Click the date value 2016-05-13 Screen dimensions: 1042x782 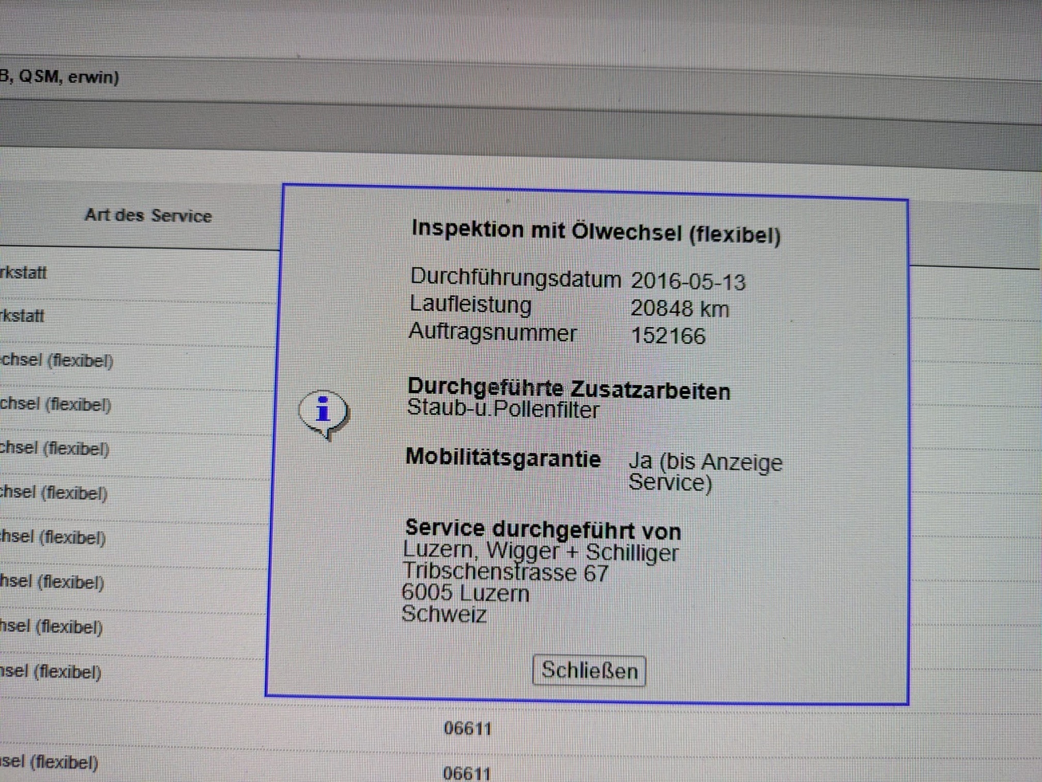point(688,282)
